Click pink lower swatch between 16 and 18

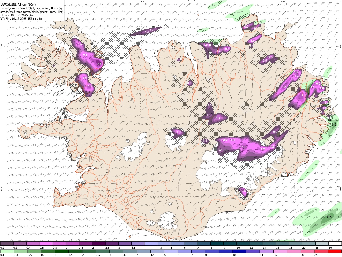(x=280, y=251)
